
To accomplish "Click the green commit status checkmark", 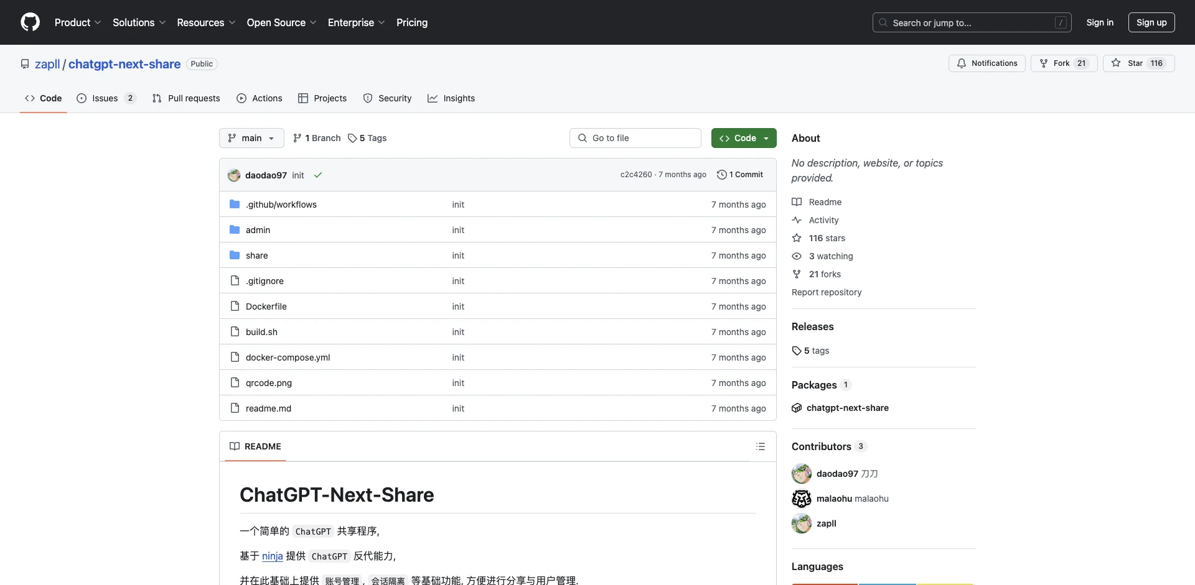I will tap(318, 175).
